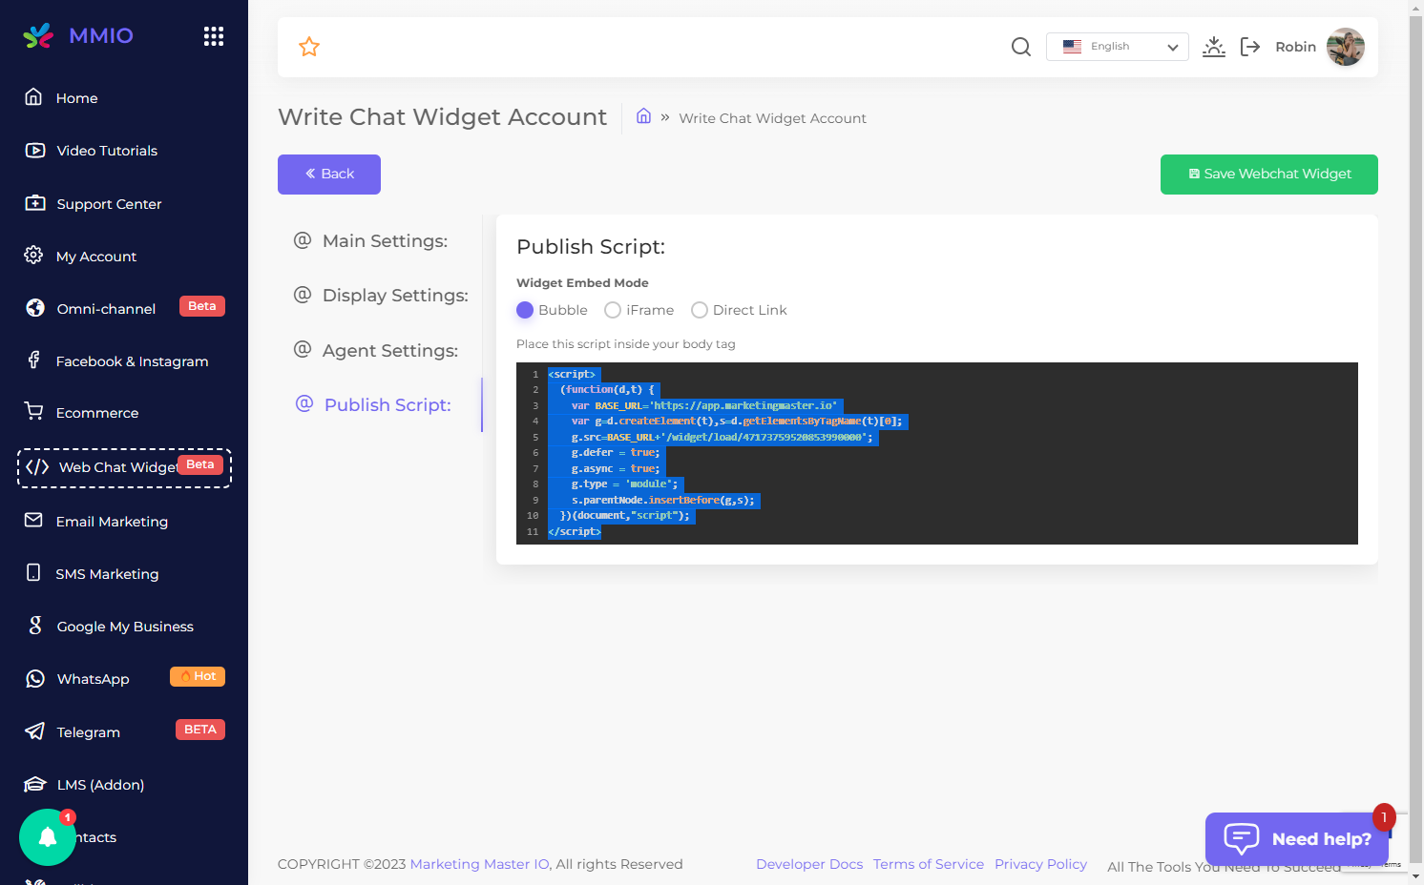Click the favorite star icon
Screen dimensions: 1424x885
coord(309,47)
